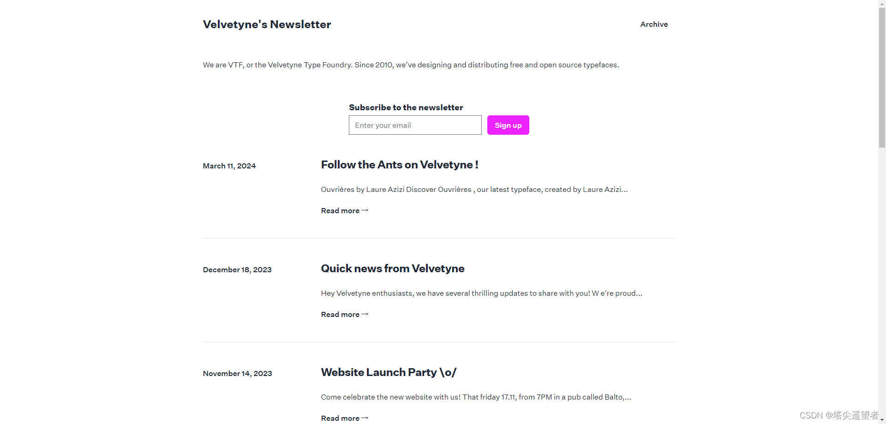Focus the Enter your email field
This screenshot has height=424, width=886.
(x=415, y=125)
